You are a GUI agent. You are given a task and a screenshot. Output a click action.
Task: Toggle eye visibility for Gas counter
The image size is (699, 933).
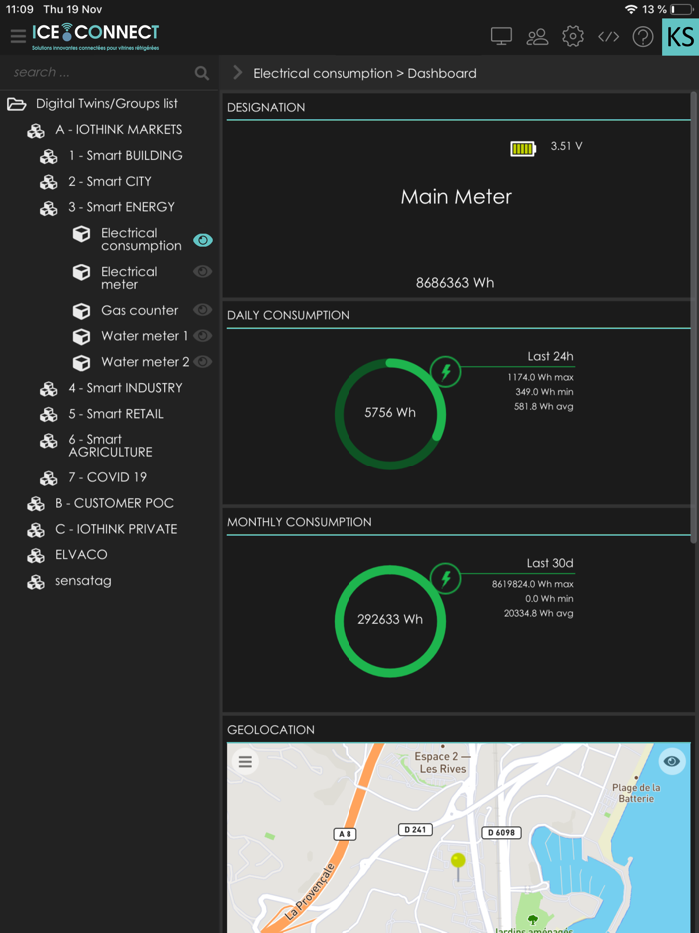coord(203,310)
